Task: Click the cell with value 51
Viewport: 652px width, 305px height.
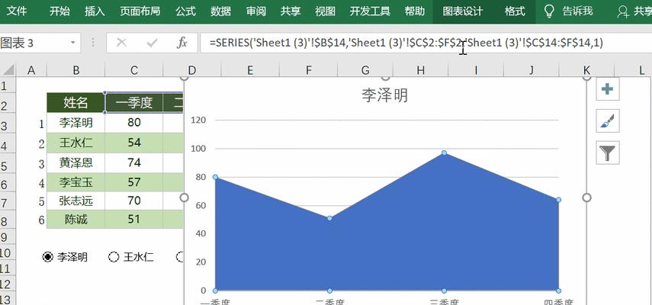Action: (134, 219)
